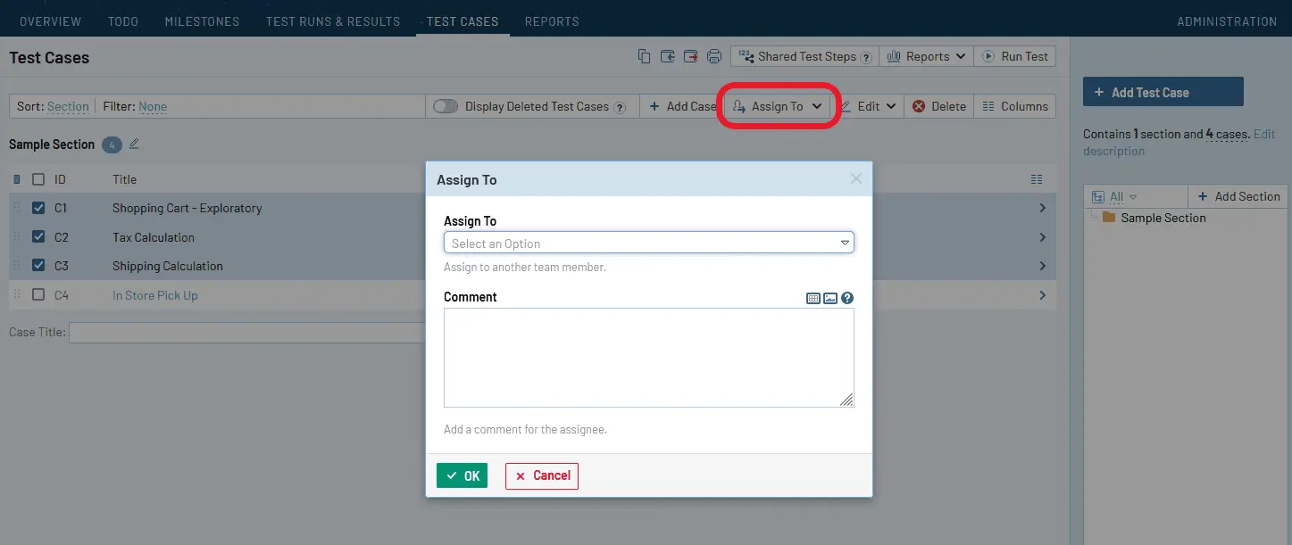Click the copy test cases icon
Image resolution: width=1292 pixels, height=545 pixels.
[644, 56]
